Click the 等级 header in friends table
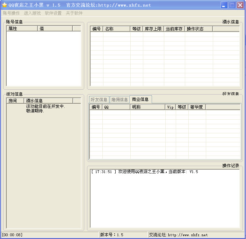The width and height of the screenshot is (246, 239). pyautogui.click(x=182, y=107)
